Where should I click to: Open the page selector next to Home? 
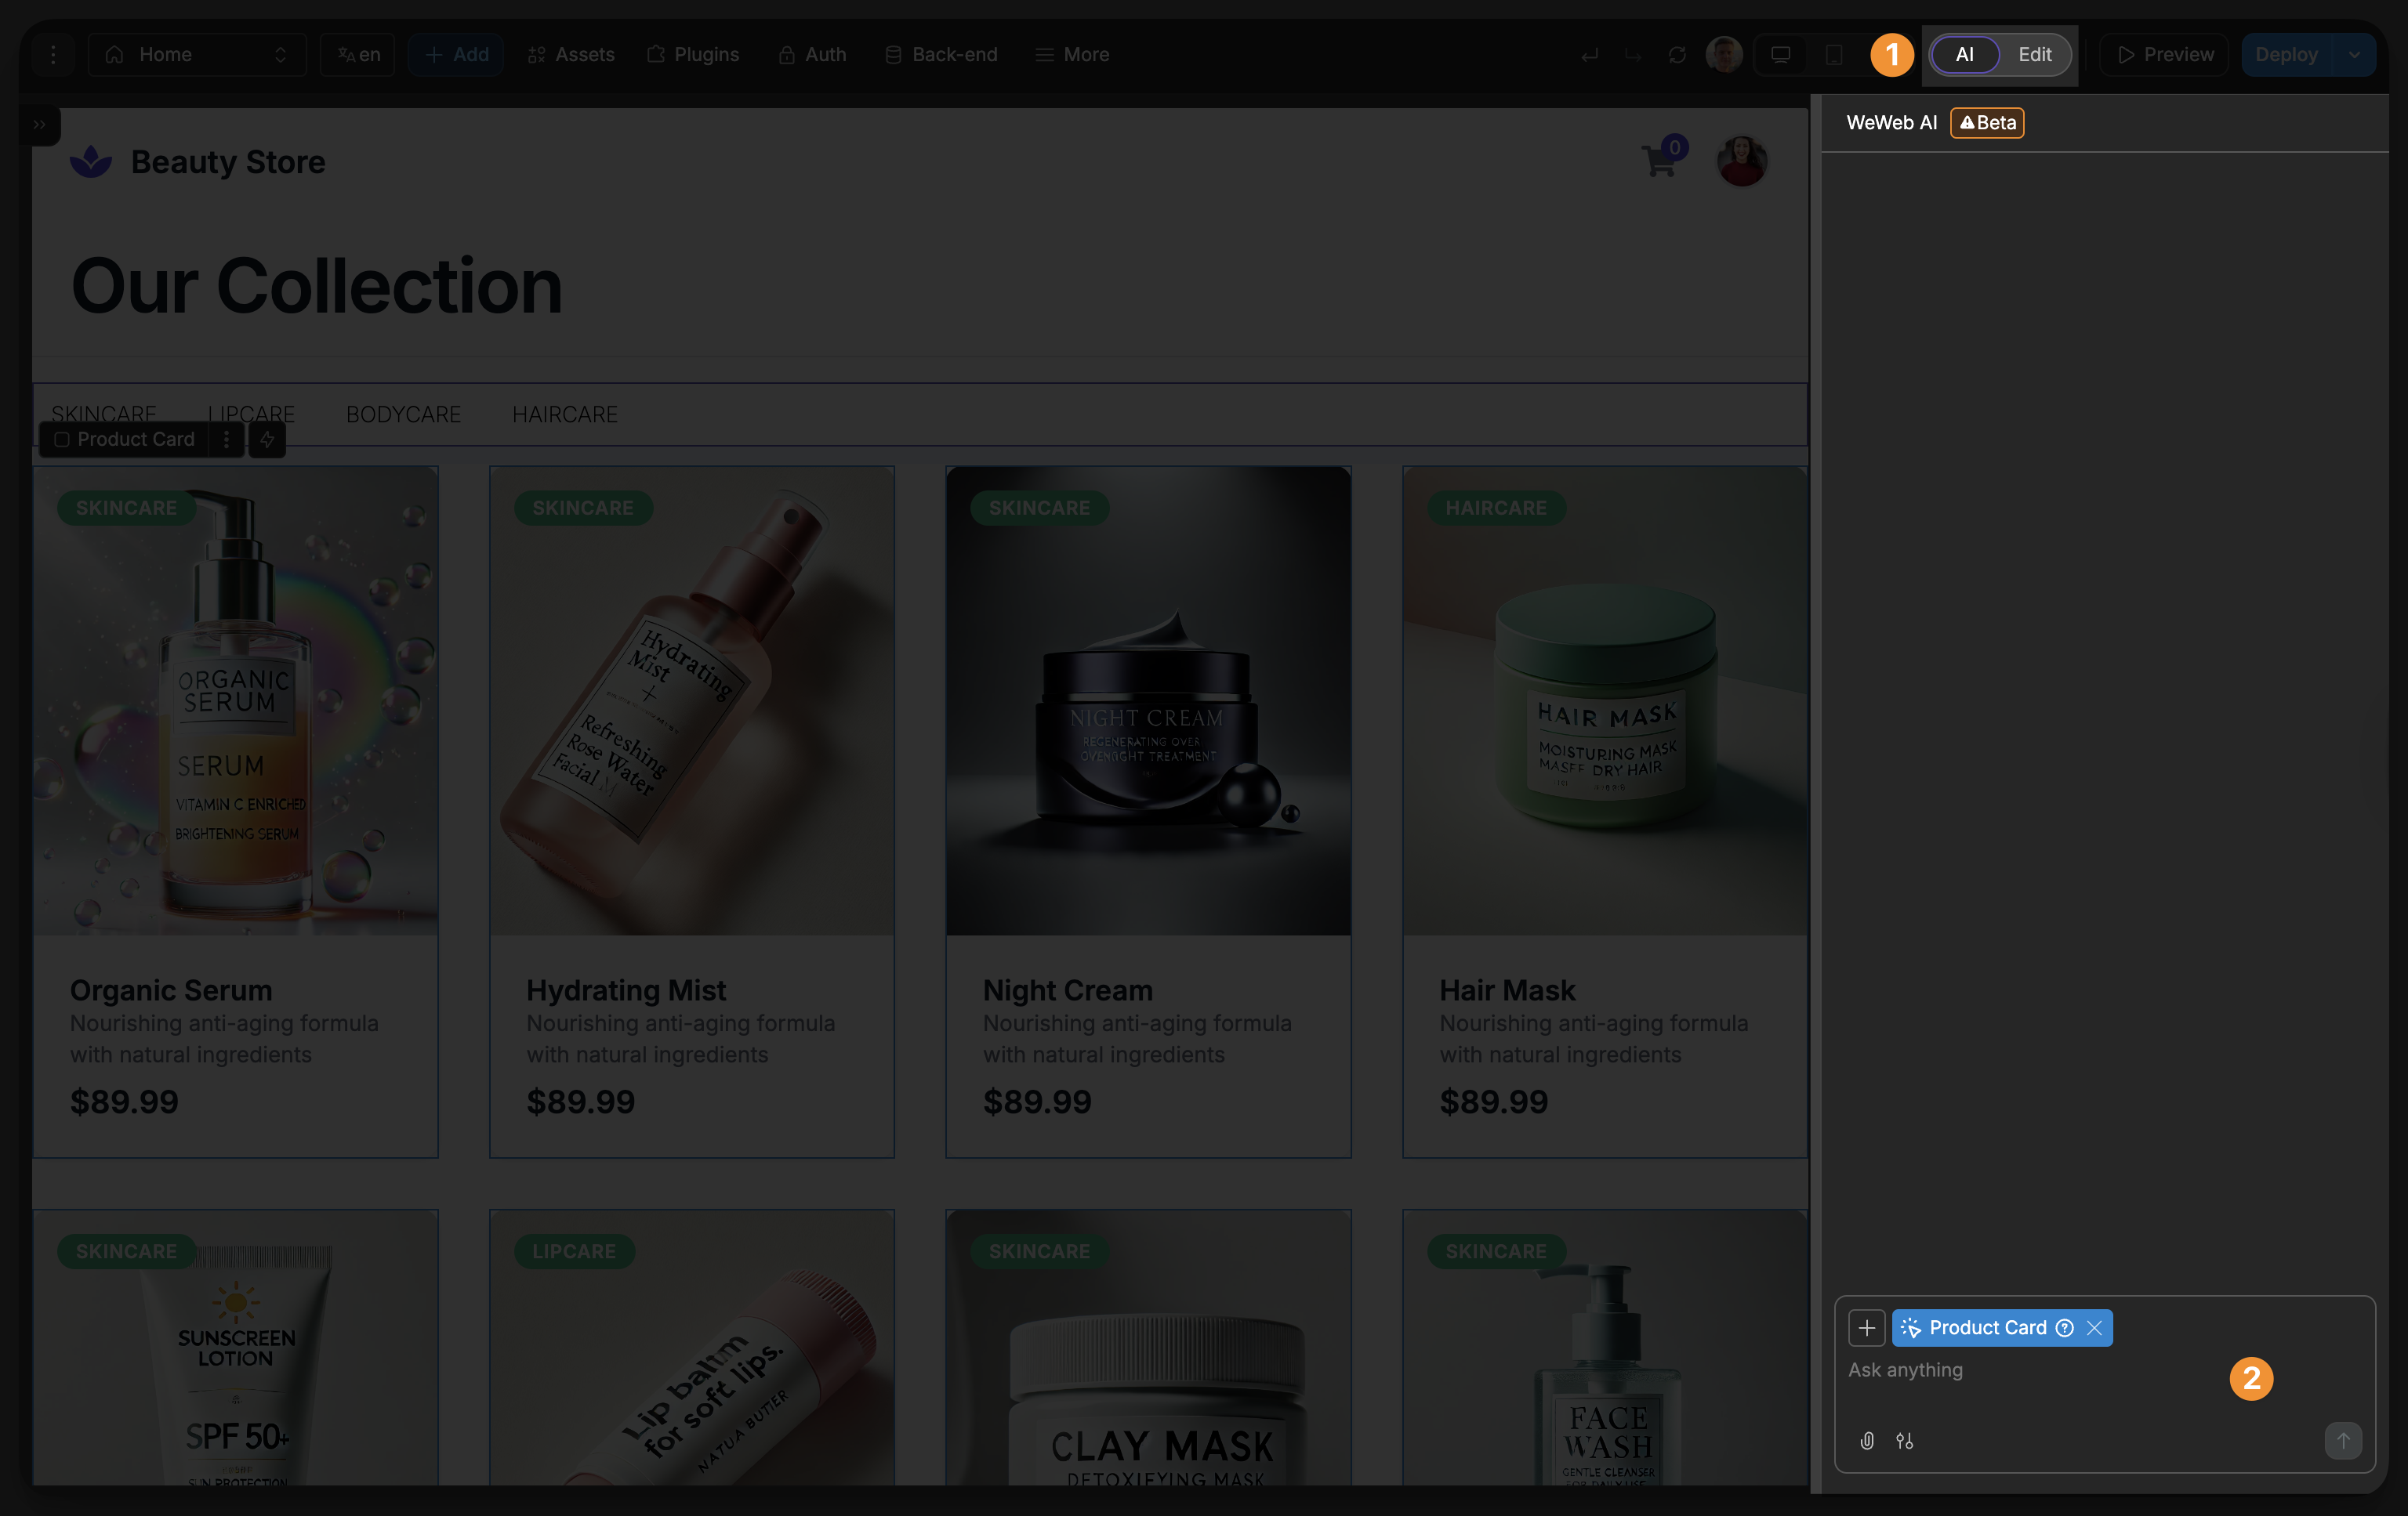281,55
